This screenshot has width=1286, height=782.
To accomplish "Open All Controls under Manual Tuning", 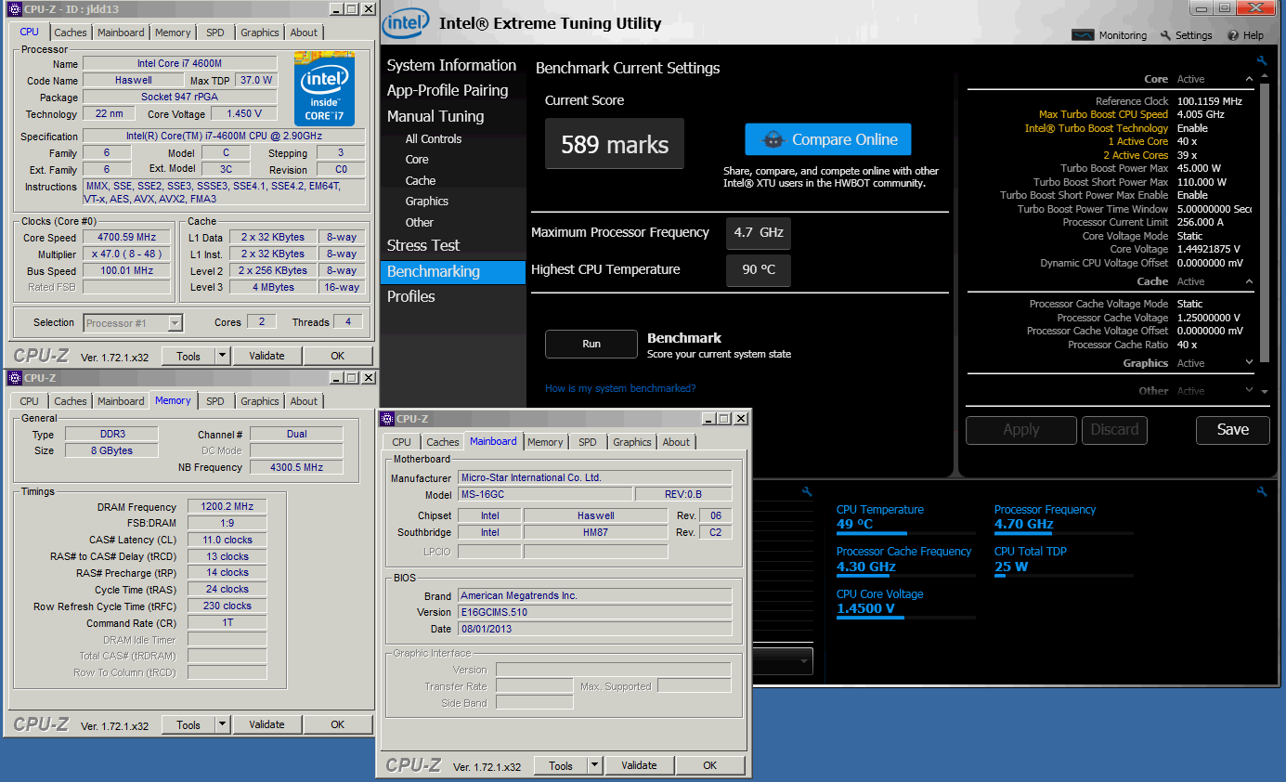I will (434, 138).
